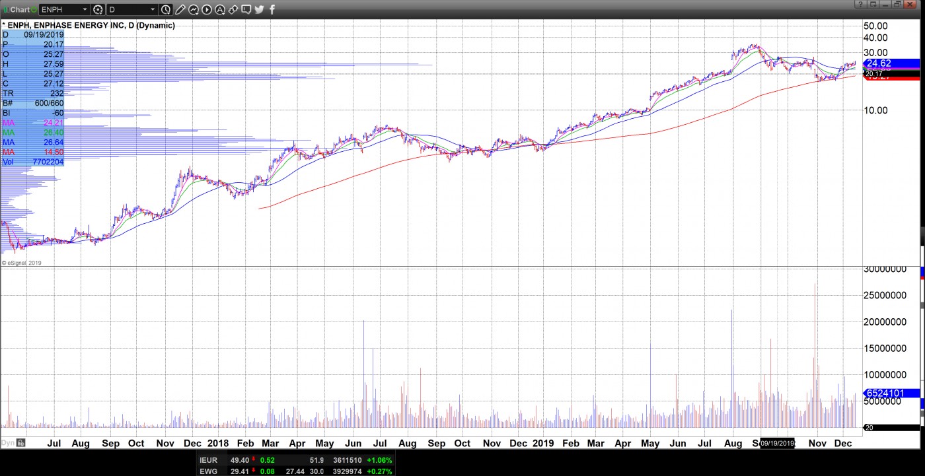Click the bar replay play icon
Screen dimensions: 925x476
click(207, 9)
